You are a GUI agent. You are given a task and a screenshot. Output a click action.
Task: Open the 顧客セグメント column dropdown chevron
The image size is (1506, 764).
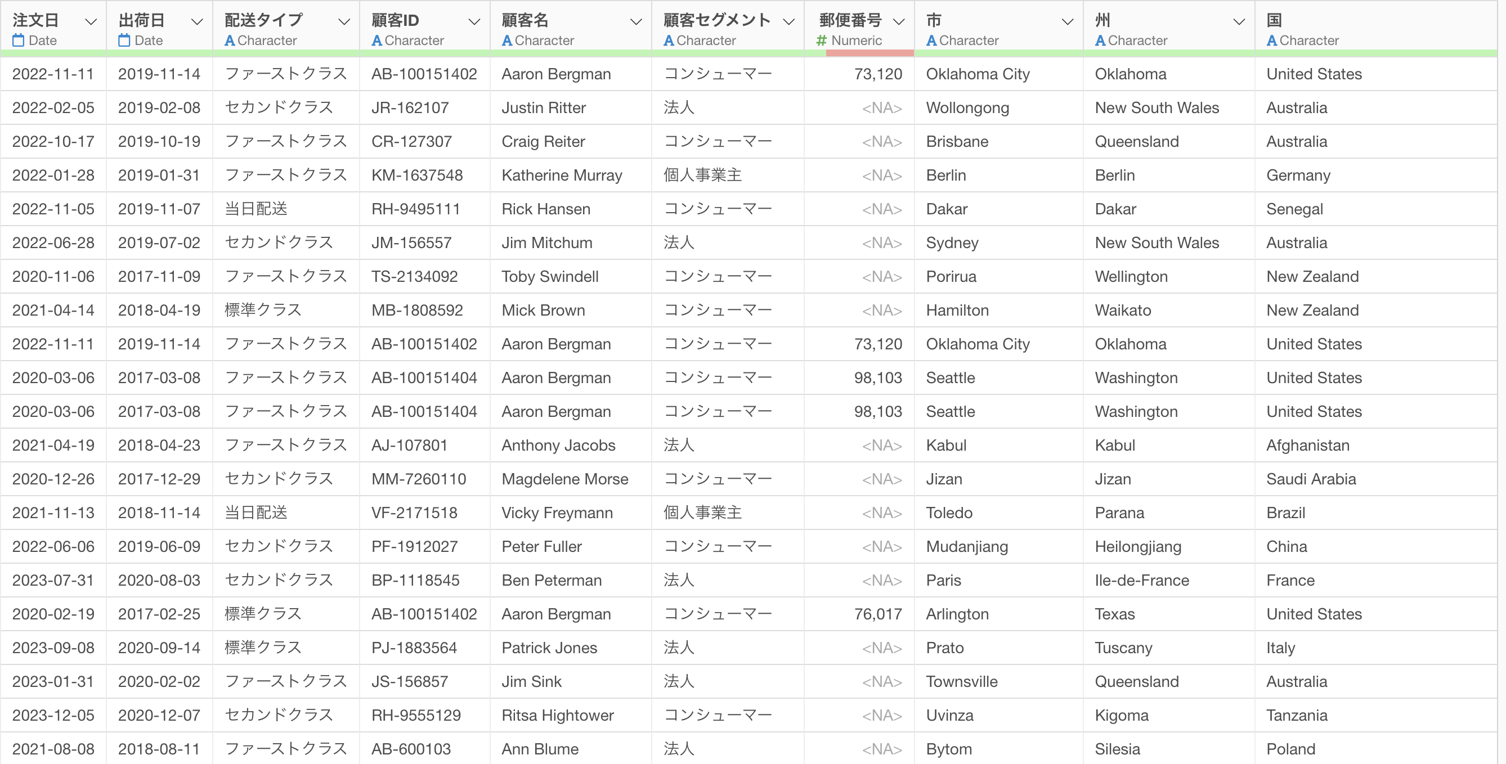click(788, 21)
